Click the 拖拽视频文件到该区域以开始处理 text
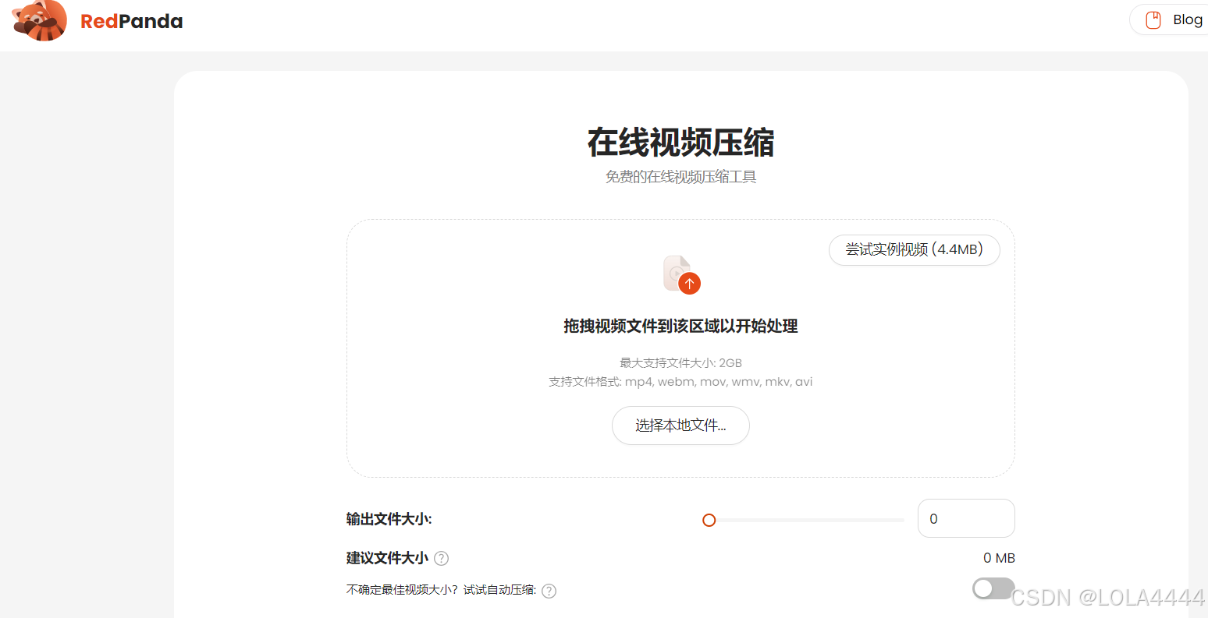 (x=680, y=327)
